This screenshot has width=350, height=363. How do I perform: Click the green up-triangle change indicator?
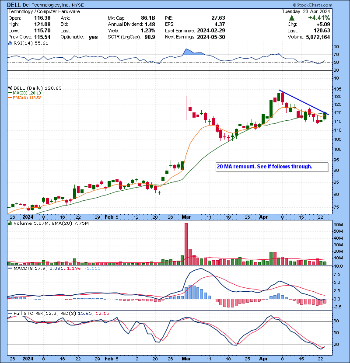pyautogui.click(x=292, y=18)
